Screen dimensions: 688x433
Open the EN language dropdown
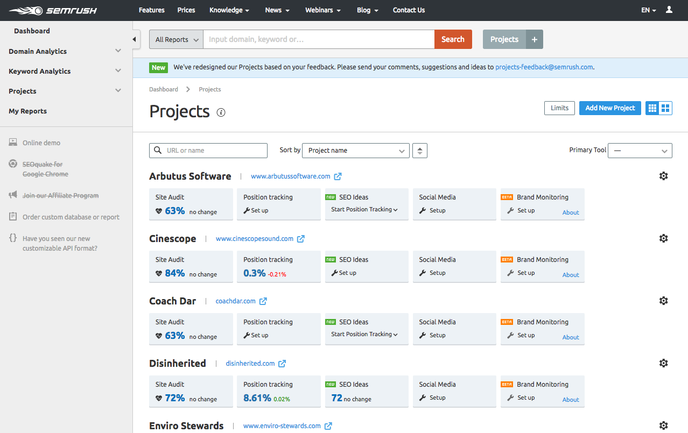[x=649, y=10]
